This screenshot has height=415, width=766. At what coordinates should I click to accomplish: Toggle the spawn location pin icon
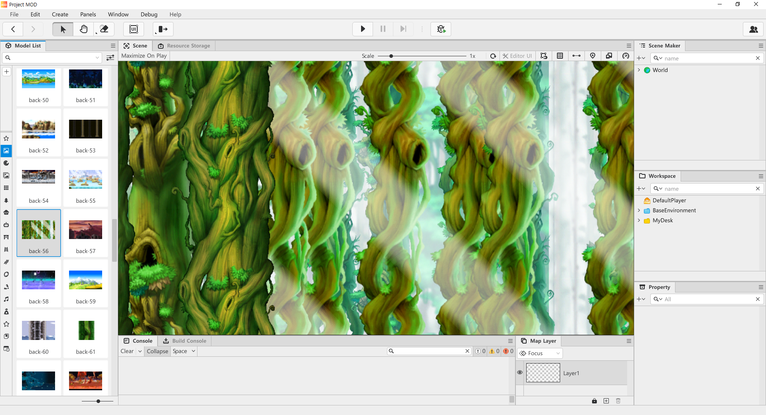point(593,56)
